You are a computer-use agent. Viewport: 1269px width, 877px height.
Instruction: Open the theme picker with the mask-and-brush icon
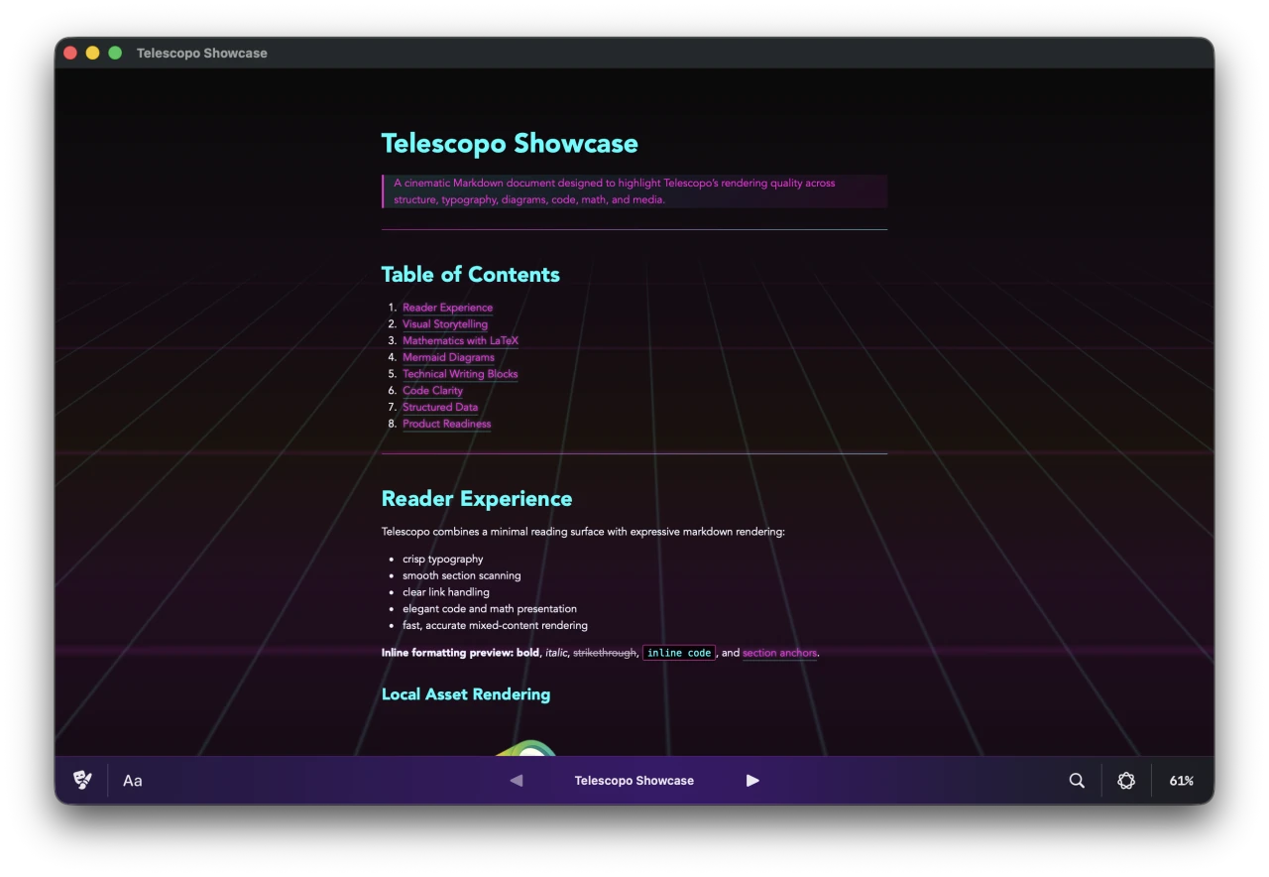coord(82,780)
